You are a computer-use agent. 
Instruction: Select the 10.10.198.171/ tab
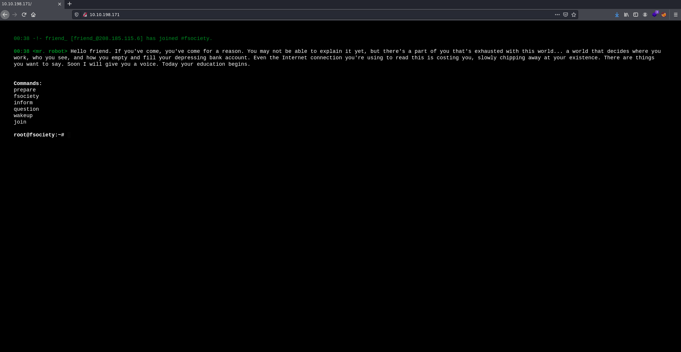(26, 4)
